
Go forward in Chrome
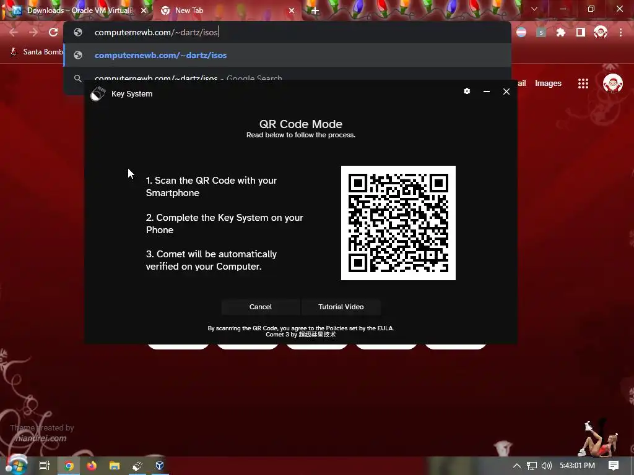tap(33, 32)
